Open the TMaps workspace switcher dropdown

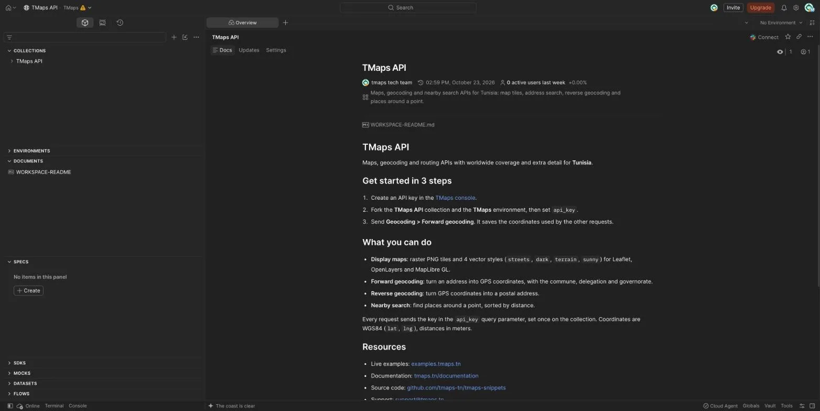pyautogui.click(x=77, y=8)
